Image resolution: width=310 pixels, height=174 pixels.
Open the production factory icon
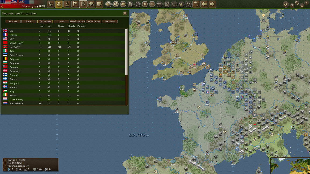tap(51, 4)
